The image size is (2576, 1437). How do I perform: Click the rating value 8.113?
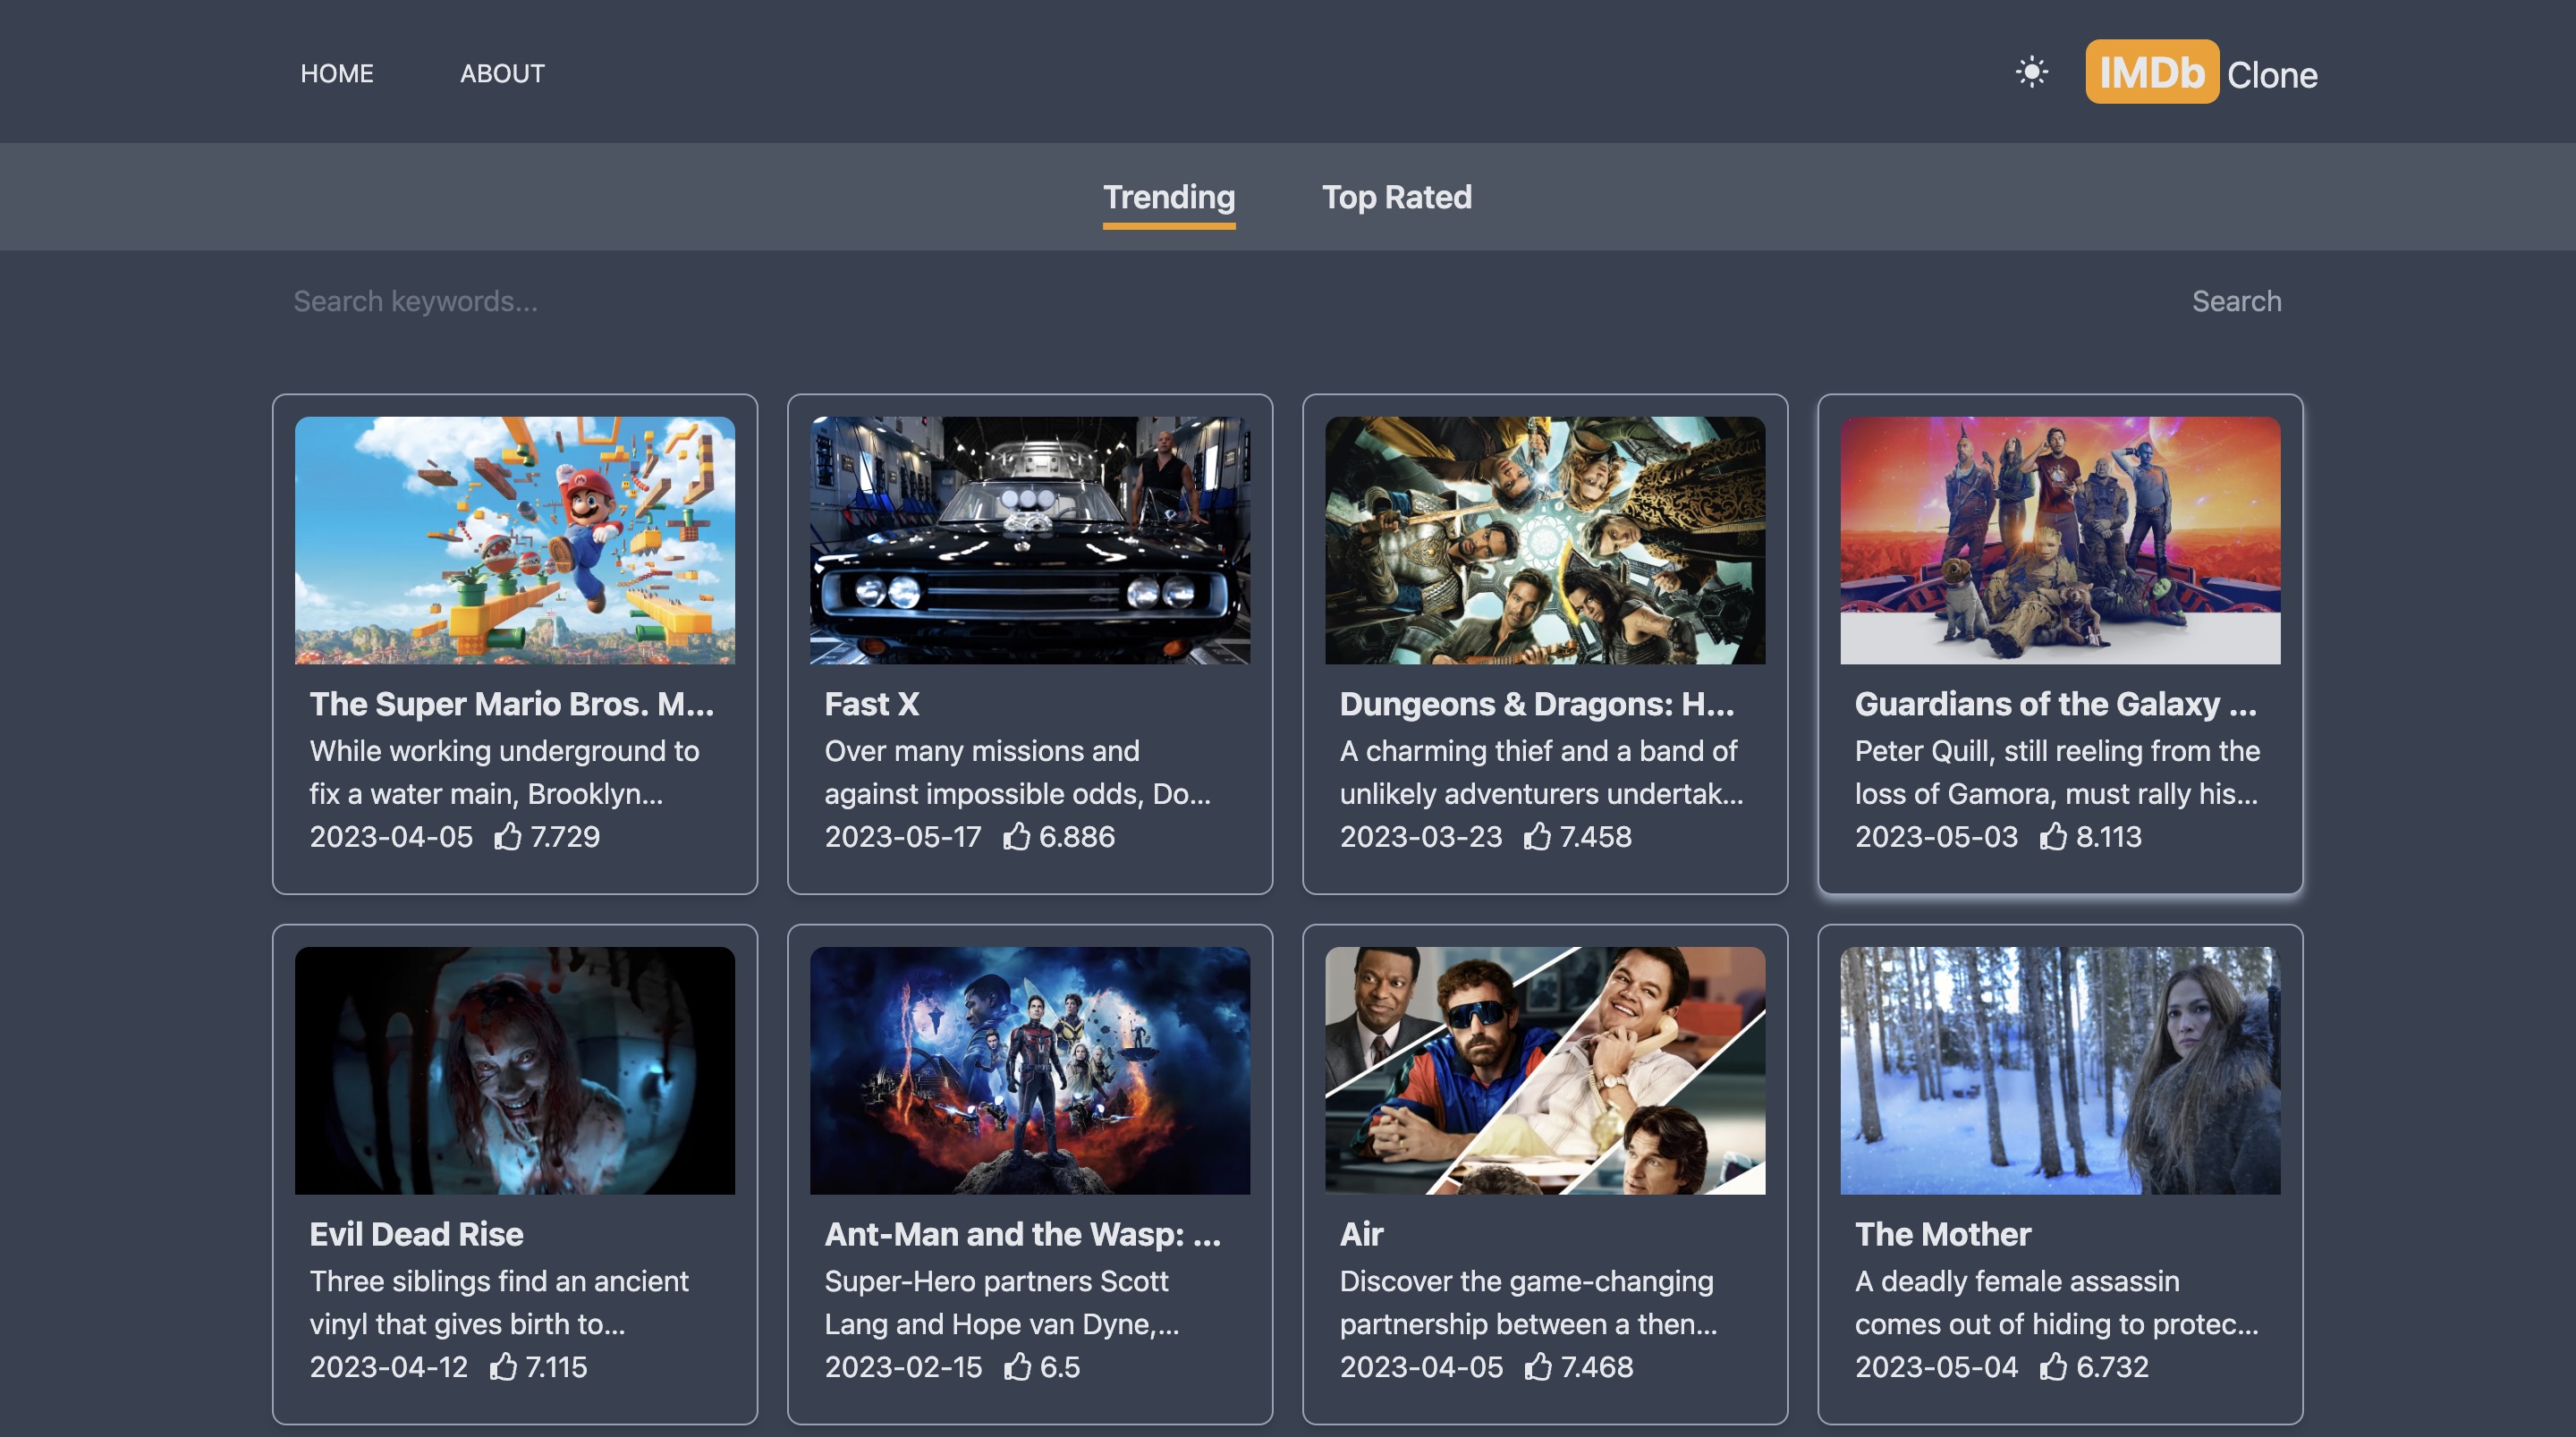coord(2109,836)
